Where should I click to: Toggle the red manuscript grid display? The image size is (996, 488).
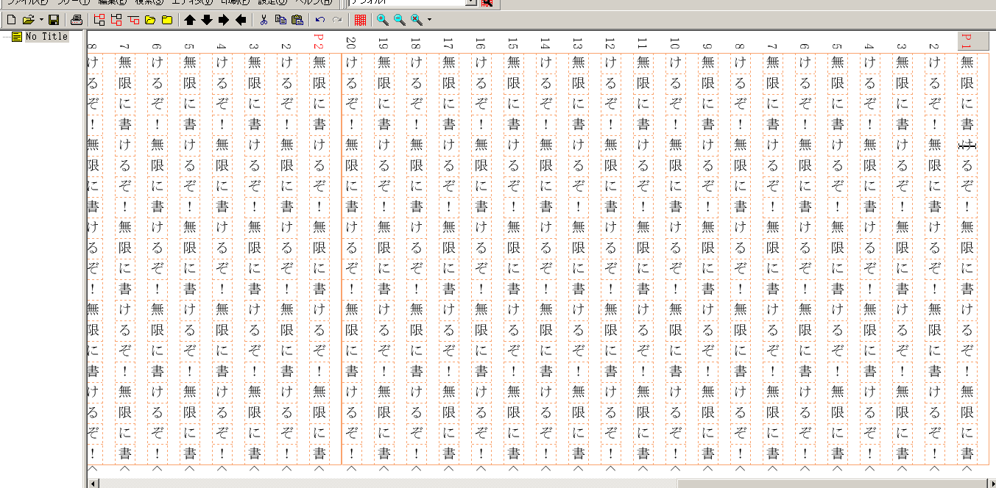(x=360, y=20)
